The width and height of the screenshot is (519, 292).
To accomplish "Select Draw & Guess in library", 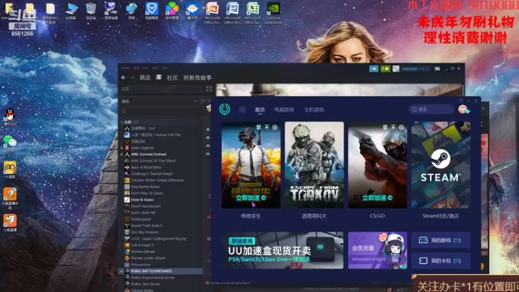I will tap(142, 200).
